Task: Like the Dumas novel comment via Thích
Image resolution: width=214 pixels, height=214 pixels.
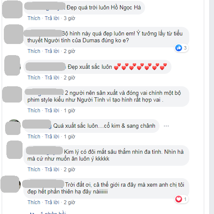Action: coord(34,51)
